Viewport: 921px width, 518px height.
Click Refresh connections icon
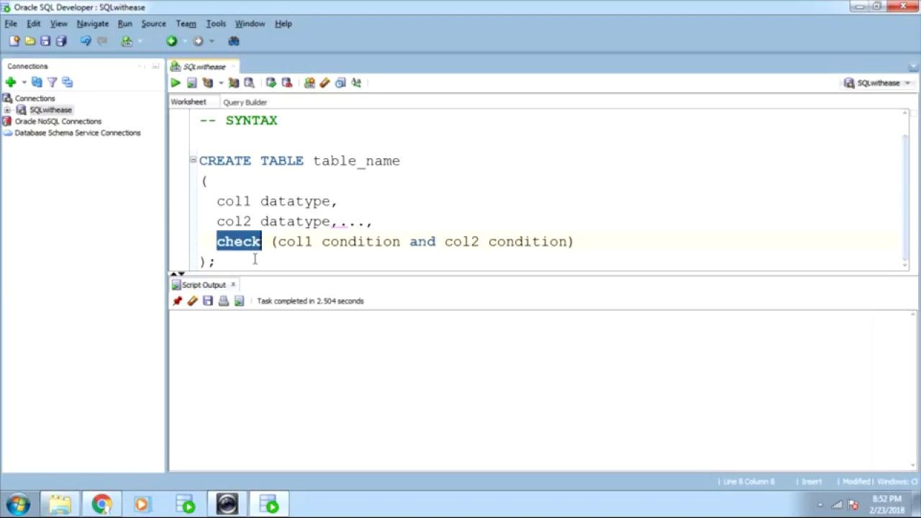37,82
